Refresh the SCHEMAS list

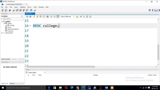pyautogui.click(x=22, y=16)
